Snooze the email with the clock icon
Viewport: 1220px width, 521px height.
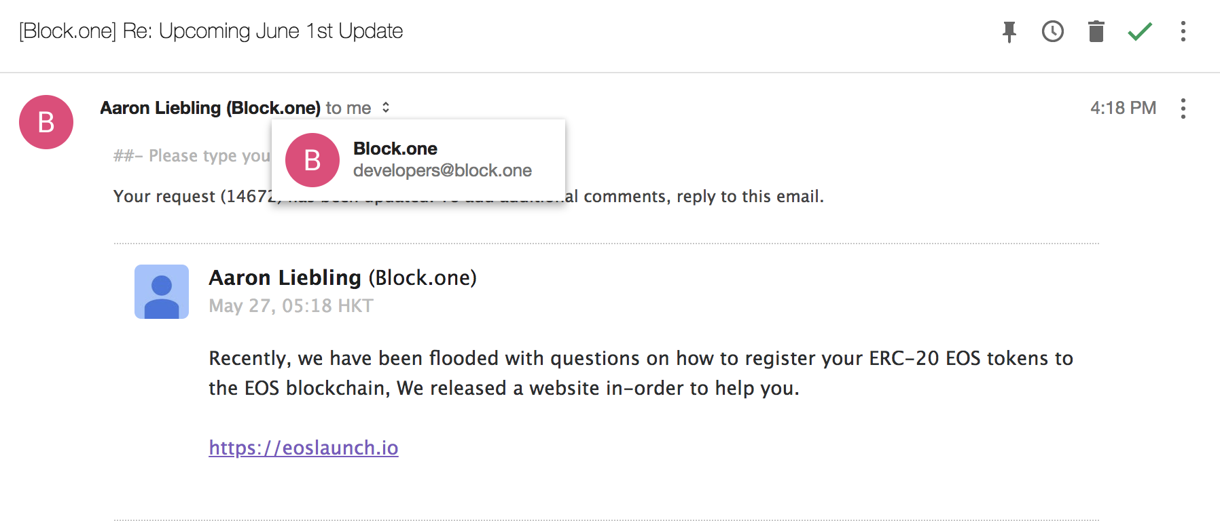tap(1053, 31)
